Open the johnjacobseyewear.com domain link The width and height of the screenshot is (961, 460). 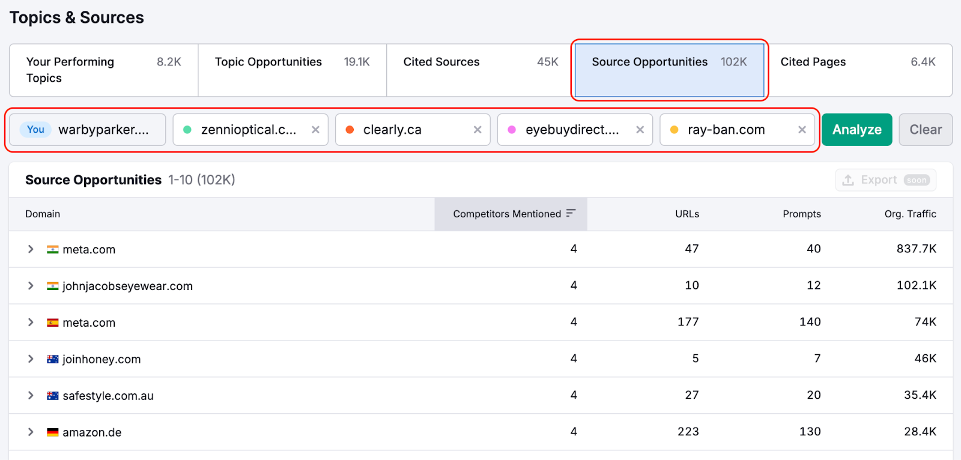click(127, 286)
